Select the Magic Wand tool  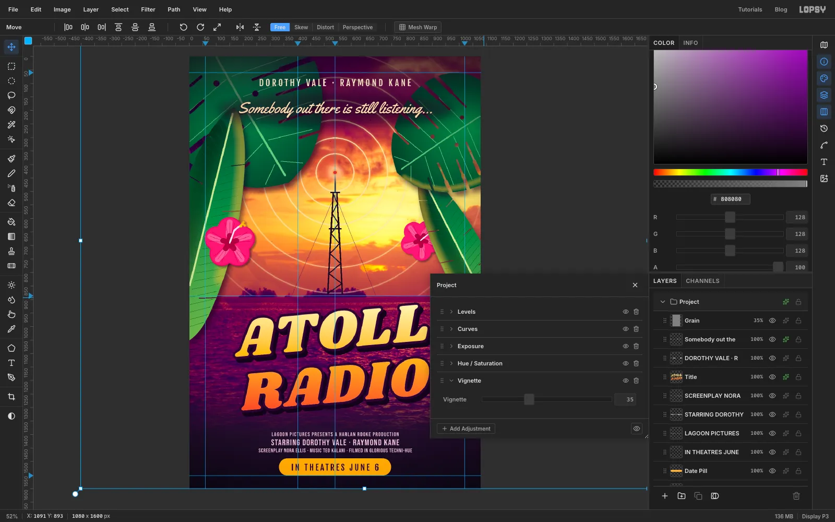click(x=11, y=125)
